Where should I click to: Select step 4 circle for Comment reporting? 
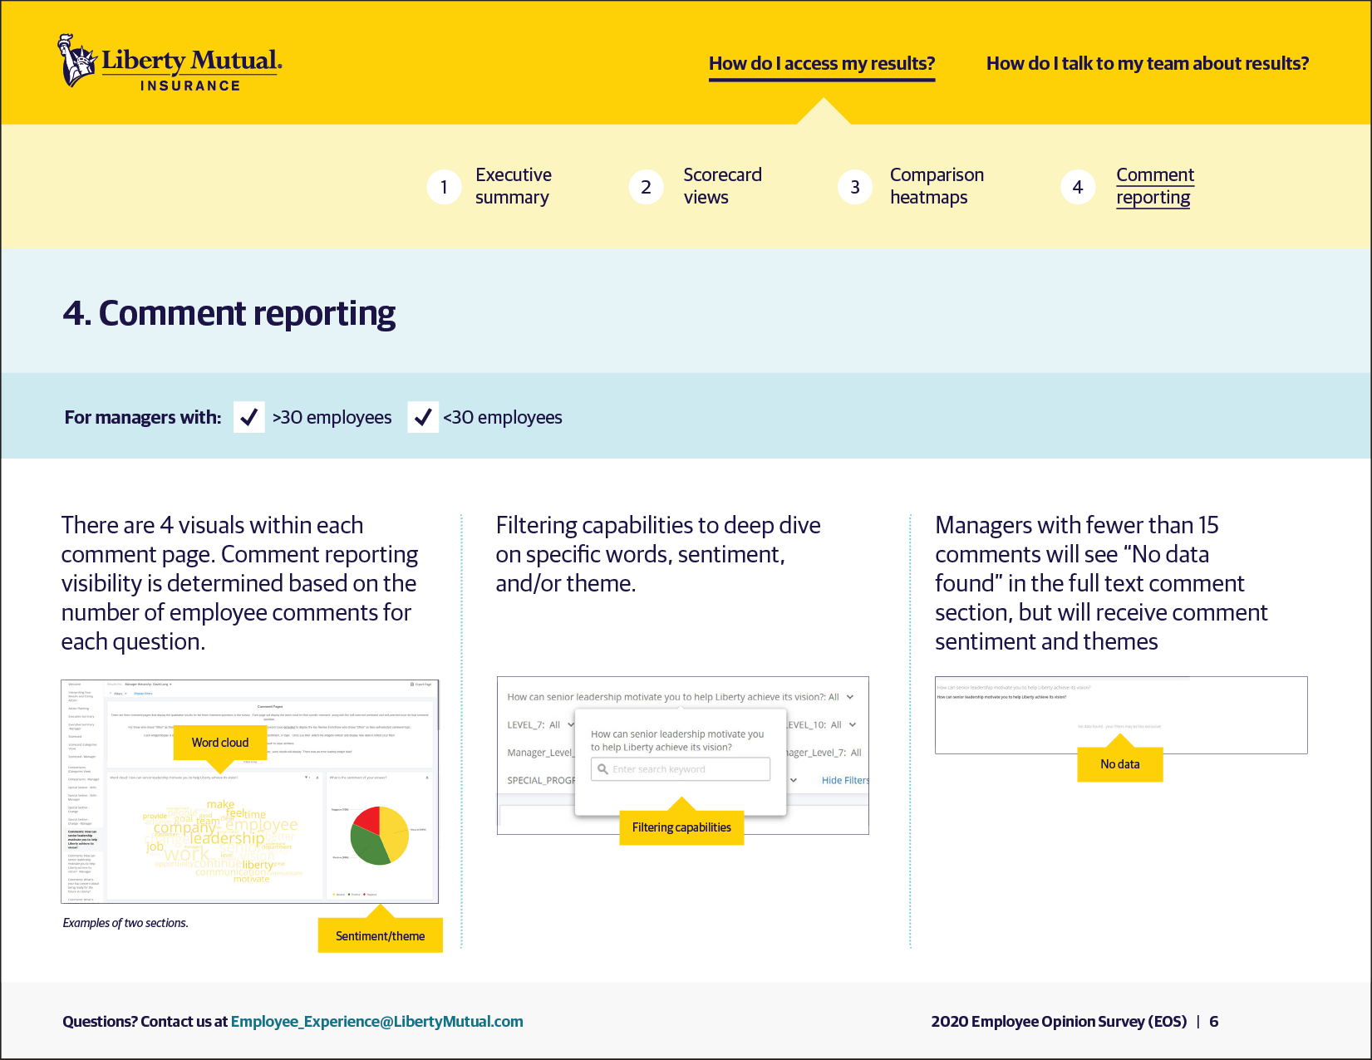click(1077, 187)
